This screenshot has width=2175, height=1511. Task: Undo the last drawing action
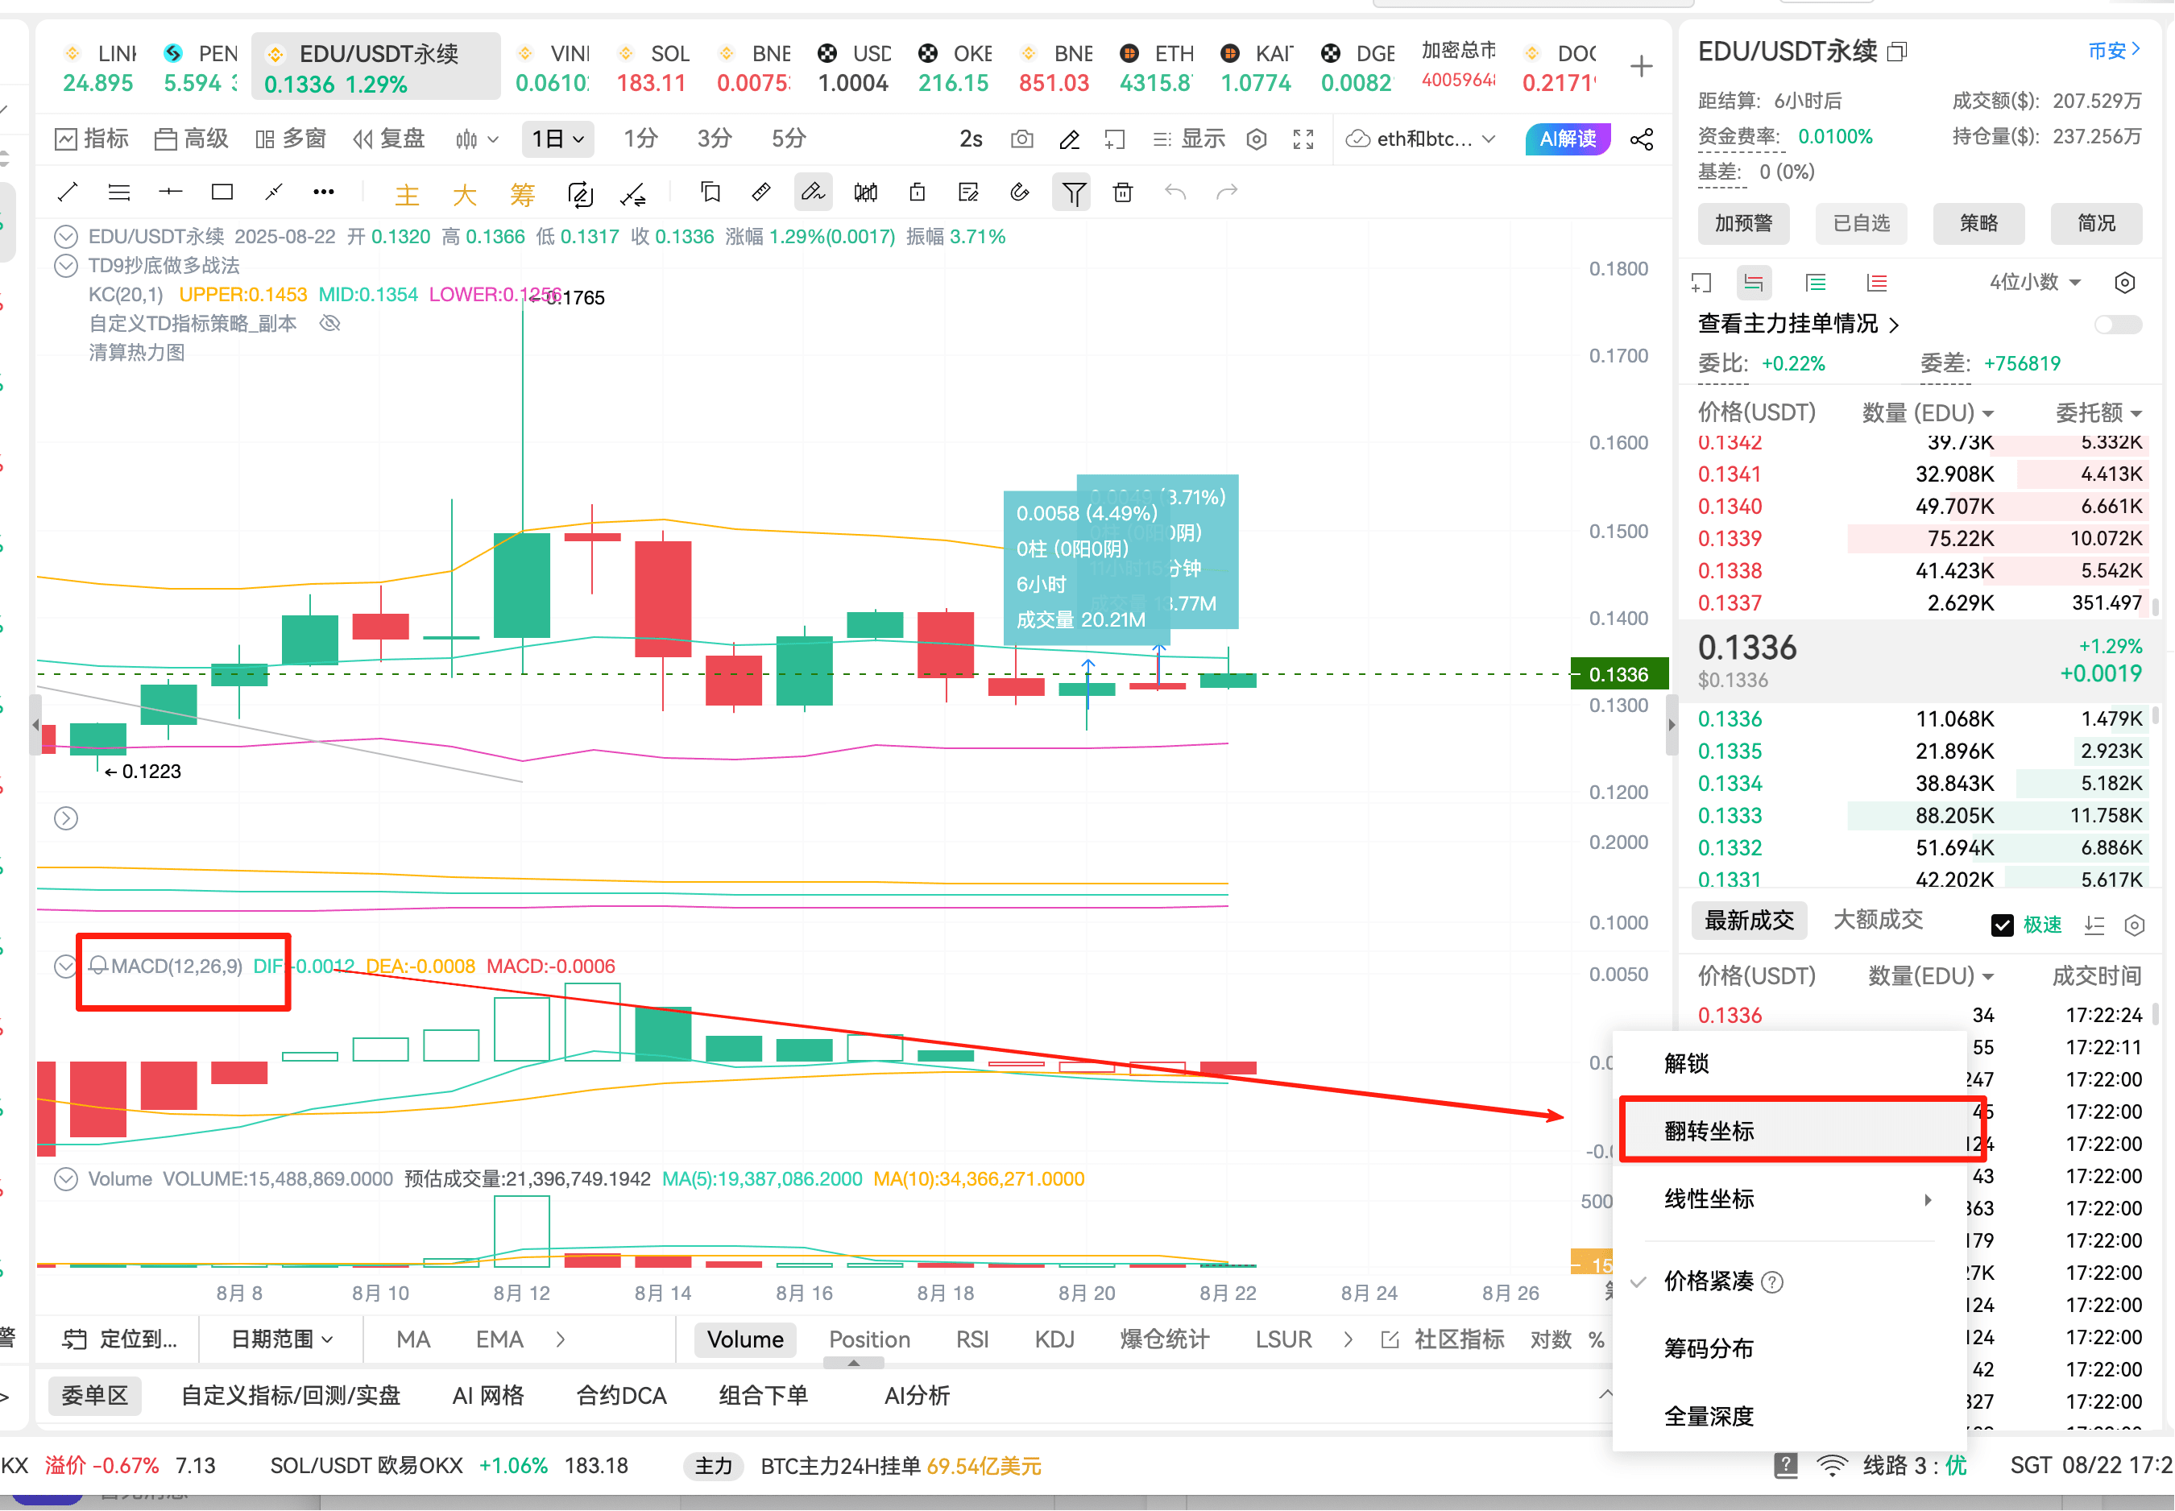[x=1175, y=192]
